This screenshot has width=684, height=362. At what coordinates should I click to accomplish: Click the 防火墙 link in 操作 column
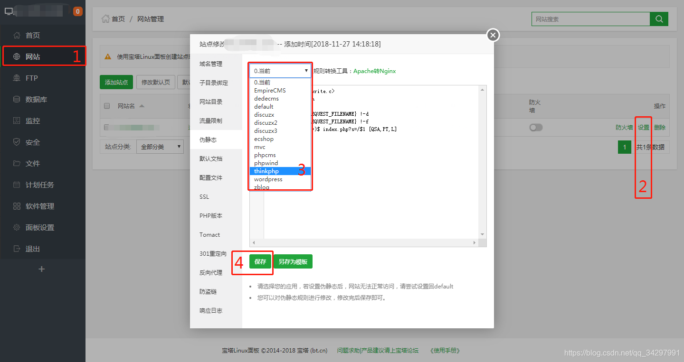(624, 127)
